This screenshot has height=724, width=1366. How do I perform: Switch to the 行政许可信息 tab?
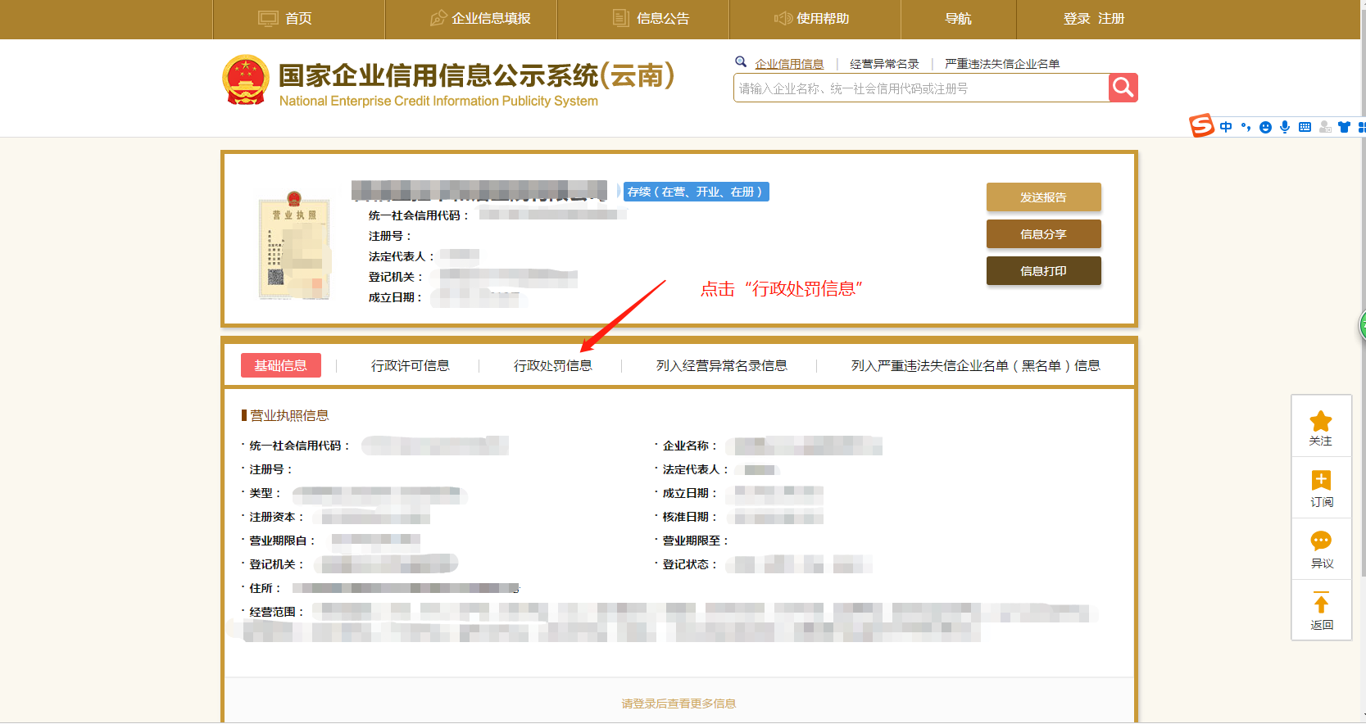pos(411,365)
